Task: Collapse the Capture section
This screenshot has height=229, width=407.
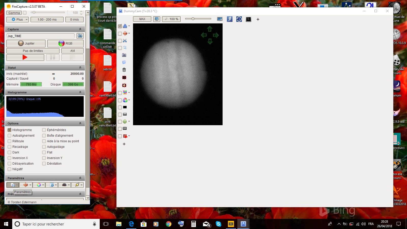Action: [80, 29]
